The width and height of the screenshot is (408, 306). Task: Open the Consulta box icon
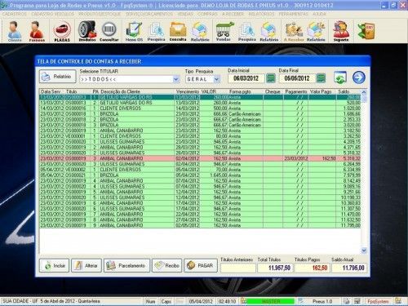coord(178,31)
